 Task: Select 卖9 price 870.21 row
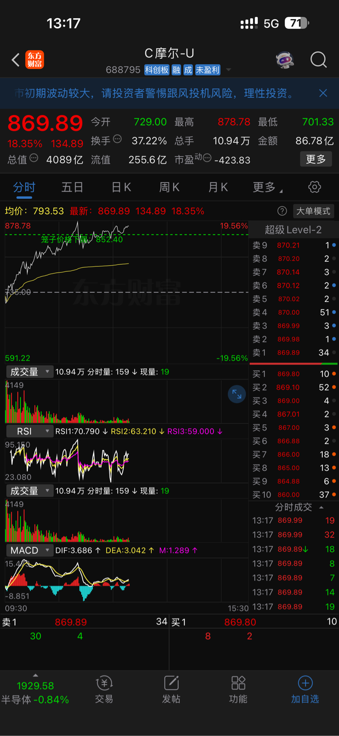point(294,245)
